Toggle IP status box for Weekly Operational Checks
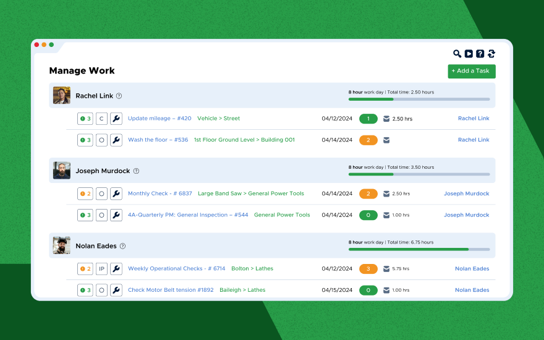The width and height of the screenshot is (544, 340). point(102,269)
